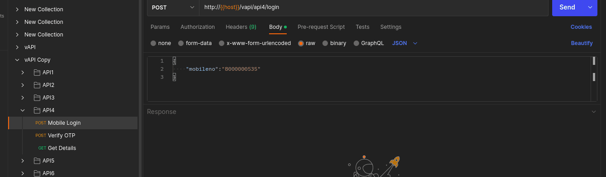
Task: Open the Body tab
Action: 278,27
